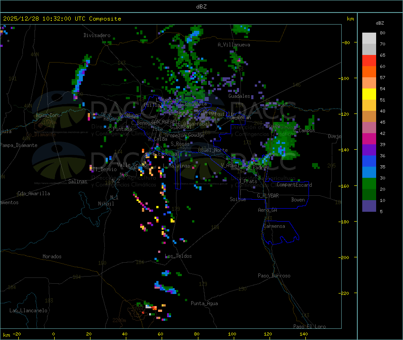Click the 100 tick on the horizontal km axis
This screenshot has height=340, width=403.
(232, 334)
